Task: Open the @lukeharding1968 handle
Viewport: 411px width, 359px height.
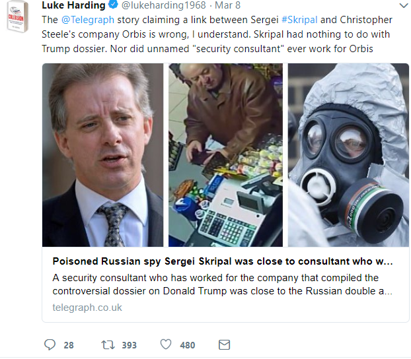Action: pyautogui.click(x=164, y=5)
